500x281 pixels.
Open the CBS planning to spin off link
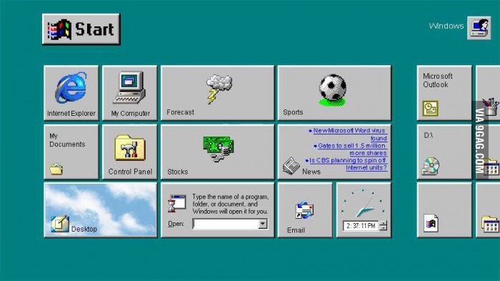point(346,164)
